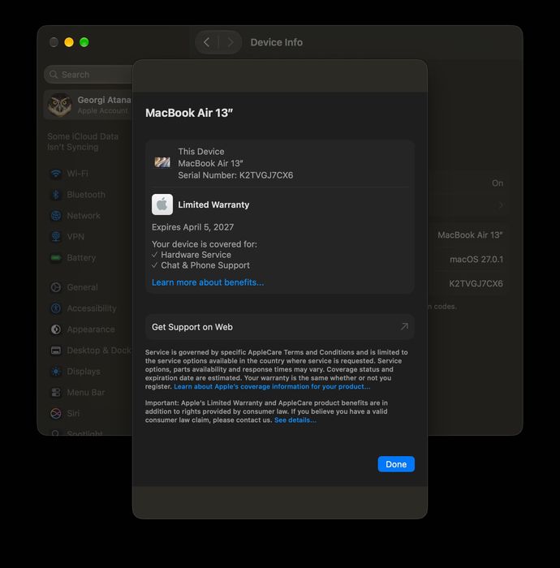560x568 pixels.
Task: Open General settings icon
Action: [x=56, y=287]
